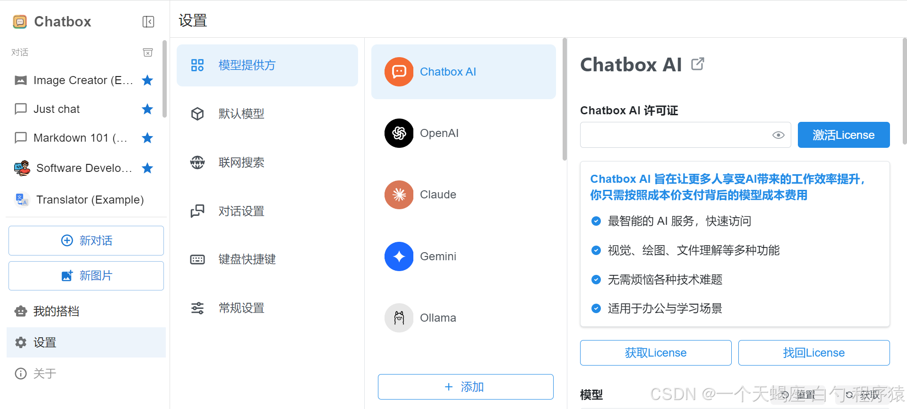Choose the OpenAI provider
This screenshot has height=409, width=907.
pyautogui.click(x=463, y=133)
